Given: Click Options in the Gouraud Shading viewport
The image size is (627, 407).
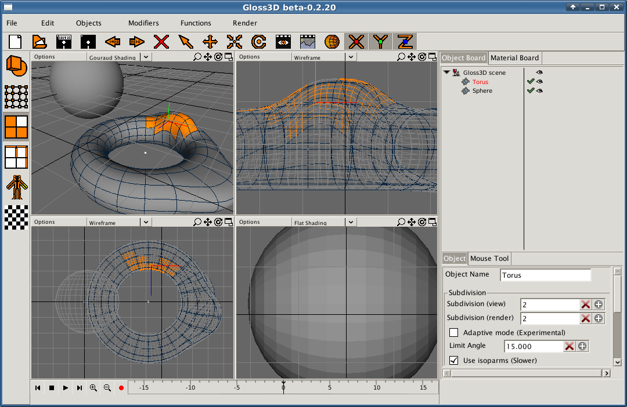Looking at the screenshot, I should 44,57.
